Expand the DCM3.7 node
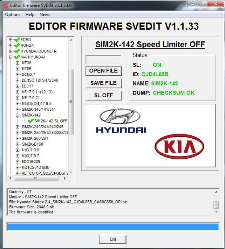Screen dimensions: 225x249 (x=18, y=74)
